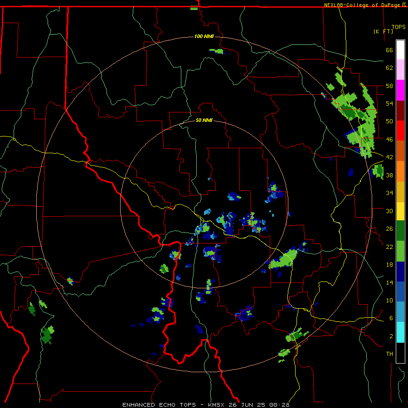Click the light blue legend swatch
This screenshot has height=408, width=408.
point(400,312)
